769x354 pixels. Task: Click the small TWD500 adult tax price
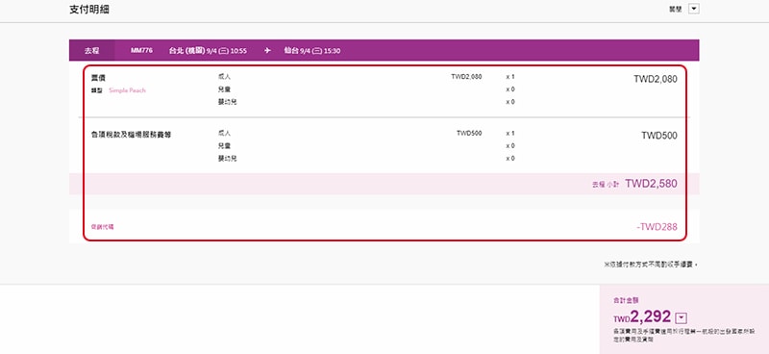(x=469, y=133)
